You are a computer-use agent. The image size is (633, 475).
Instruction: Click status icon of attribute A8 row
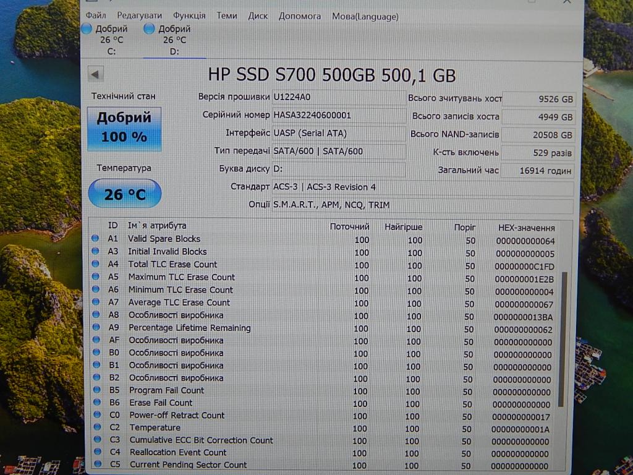point(96,314)
